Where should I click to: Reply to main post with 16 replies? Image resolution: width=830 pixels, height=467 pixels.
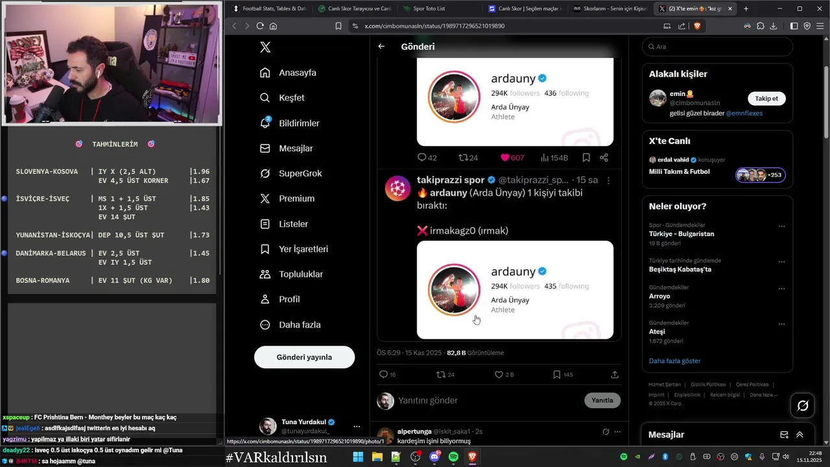(x=387, y=375)
